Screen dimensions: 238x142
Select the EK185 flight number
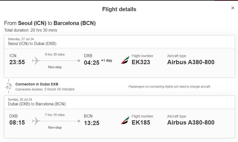[x=141, y=123]
